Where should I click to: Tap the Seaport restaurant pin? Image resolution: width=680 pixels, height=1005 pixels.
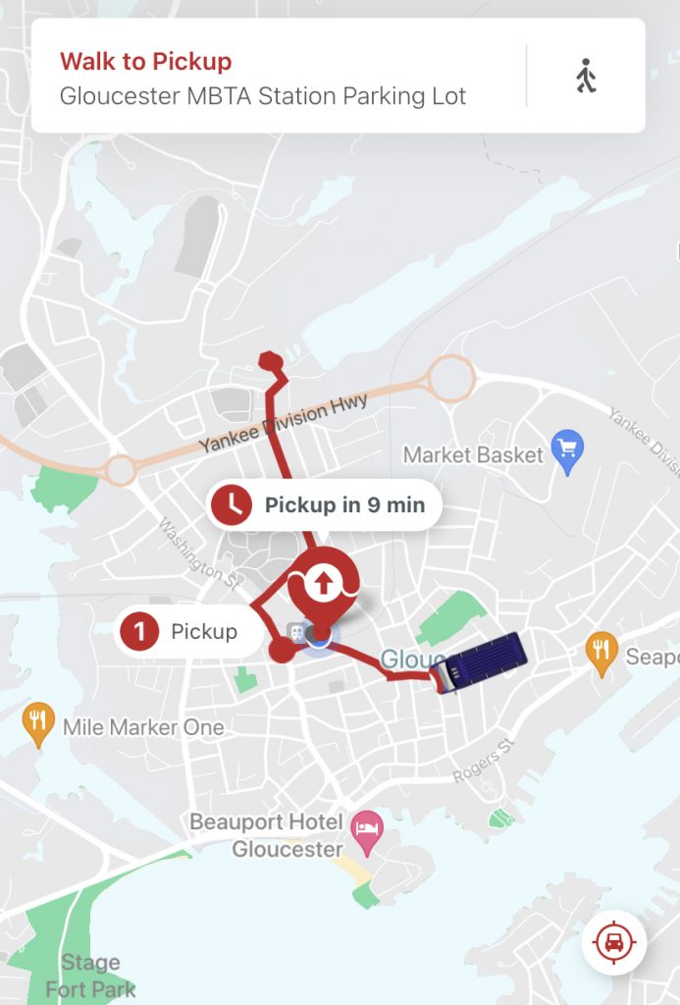click(602, 654)
